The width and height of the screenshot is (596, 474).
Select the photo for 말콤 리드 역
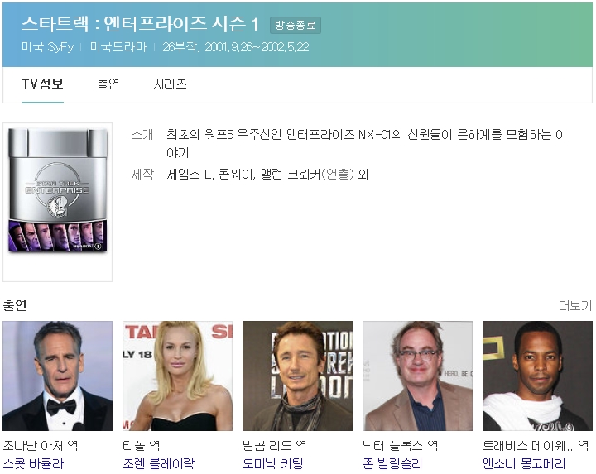click(x=297, y=376)
